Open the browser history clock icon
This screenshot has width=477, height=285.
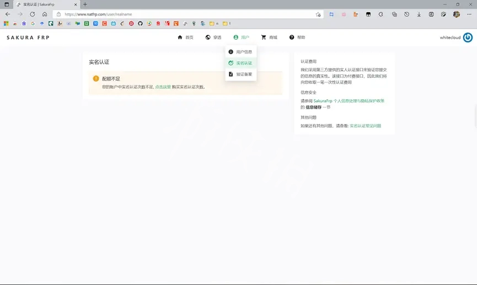[x=407, y=14]
